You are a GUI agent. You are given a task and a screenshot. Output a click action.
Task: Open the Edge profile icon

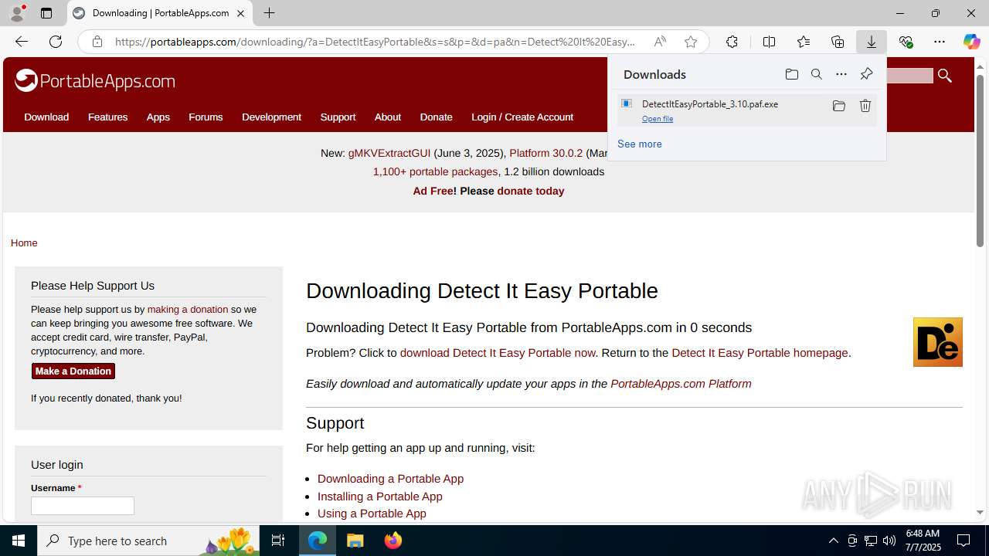point(17,13)
